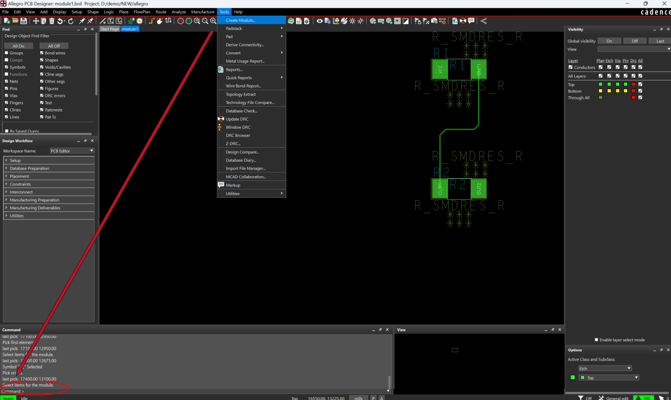Choose Derive Connectivity menu entry
671x400 pixels.
coord(252,45)
